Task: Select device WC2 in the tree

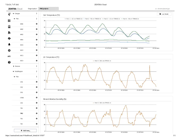Action: coord(22,50)
